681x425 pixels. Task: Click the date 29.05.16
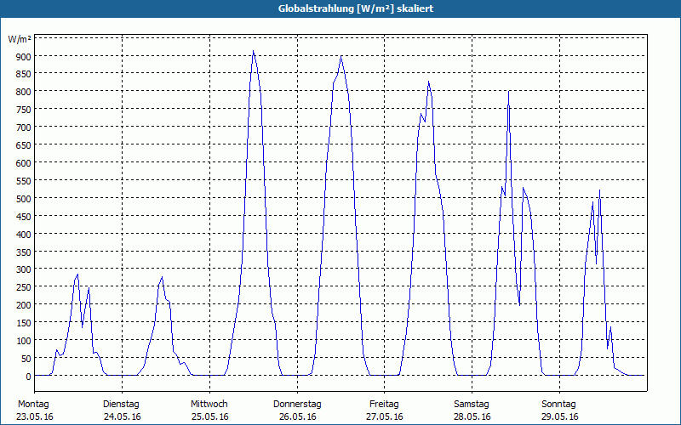point(560,416)
